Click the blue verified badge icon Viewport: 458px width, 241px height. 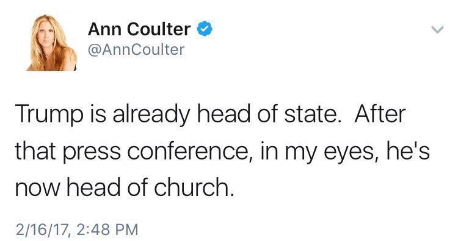205,29
